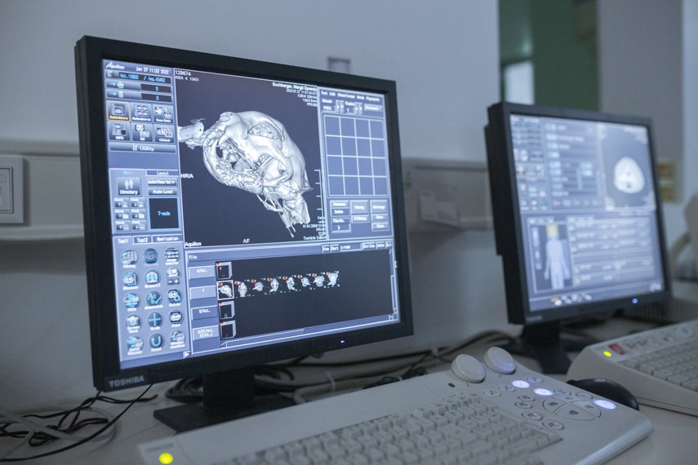
Task: Switch to the Tool1 tab
Action: click(x=122, y=241)
